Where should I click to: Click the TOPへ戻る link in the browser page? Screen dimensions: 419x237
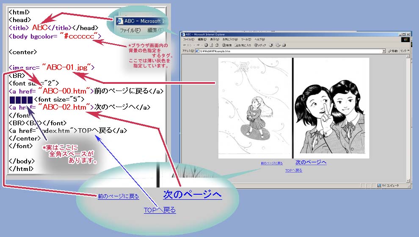point(293,170)
